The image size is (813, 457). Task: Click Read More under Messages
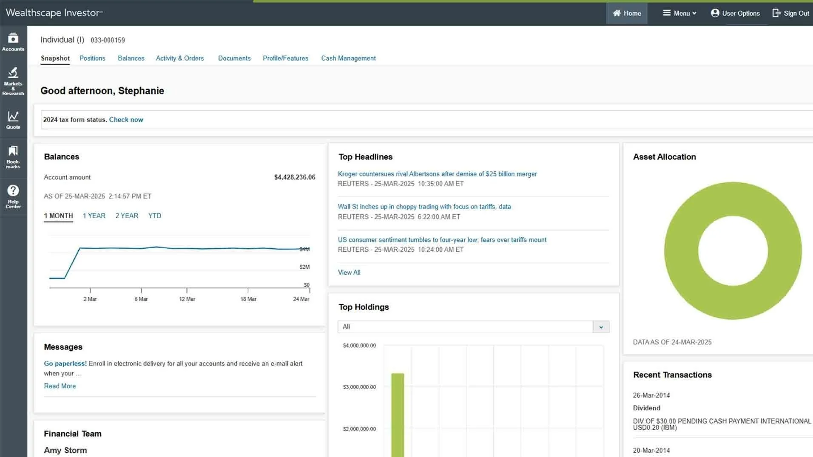tap(60, 386)
